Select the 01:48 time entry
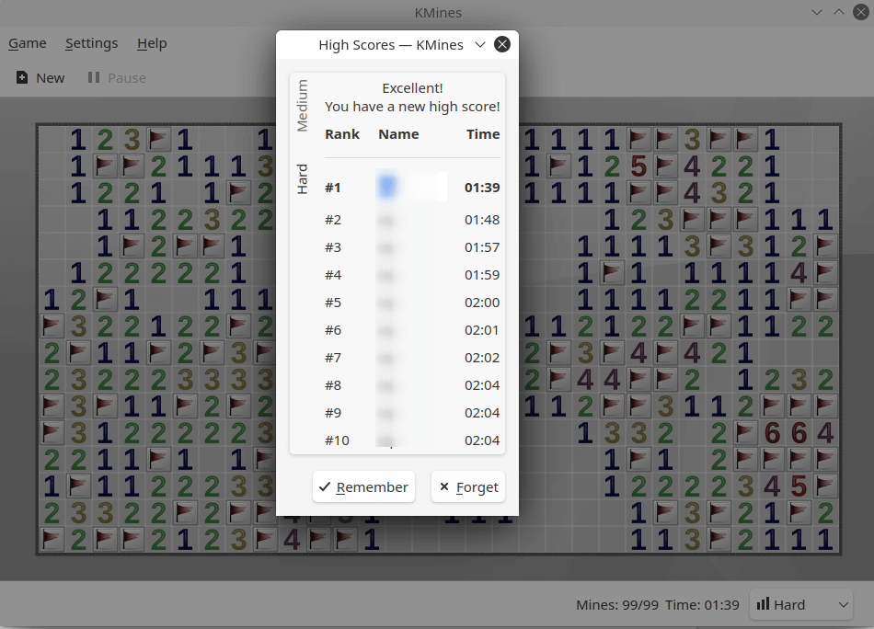Viewport: 874px width, 629px height. pyautogui.click(x=482, y=220)
